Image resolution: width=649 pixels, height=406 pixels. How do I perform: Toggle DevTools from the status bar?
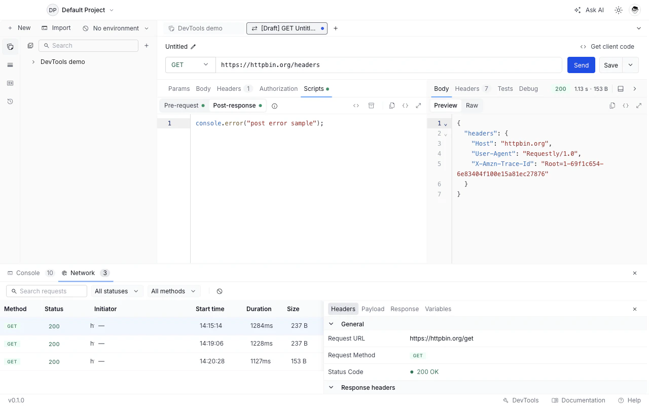[521, 400]
